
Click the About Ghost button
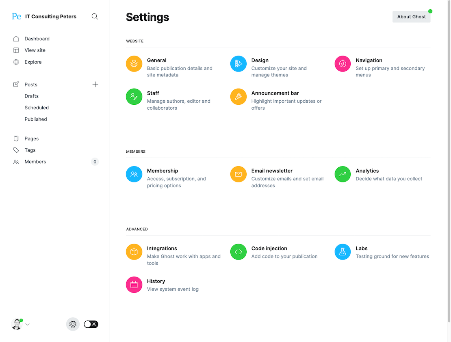point(411,17)
